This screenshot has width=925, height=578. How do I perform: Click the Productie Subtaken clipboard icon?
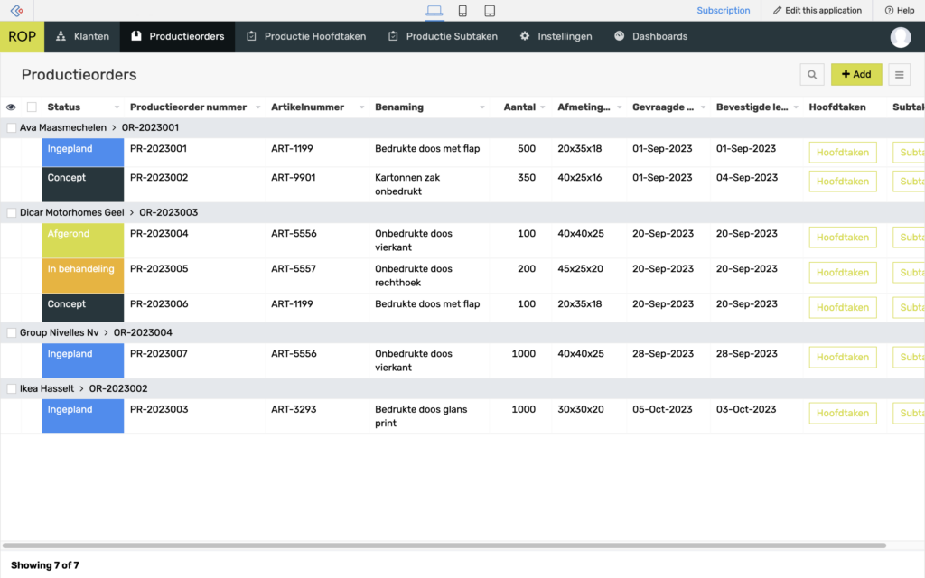pos(393,36)
